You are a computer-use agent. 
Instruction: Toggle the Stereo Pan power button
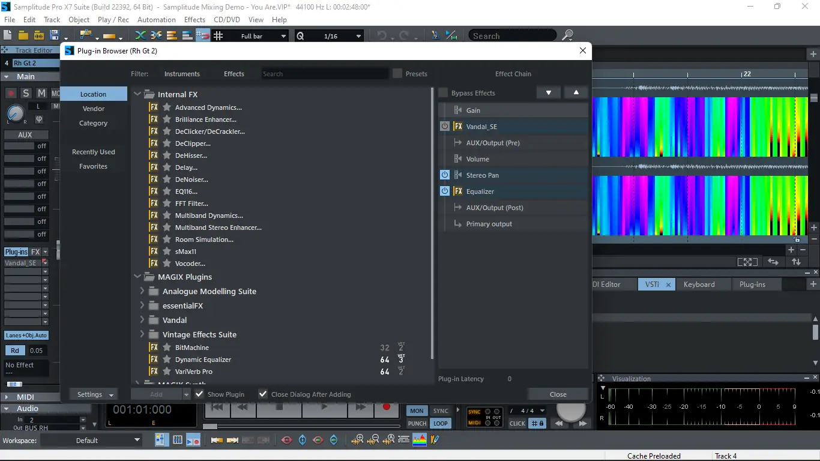[445, 175]
